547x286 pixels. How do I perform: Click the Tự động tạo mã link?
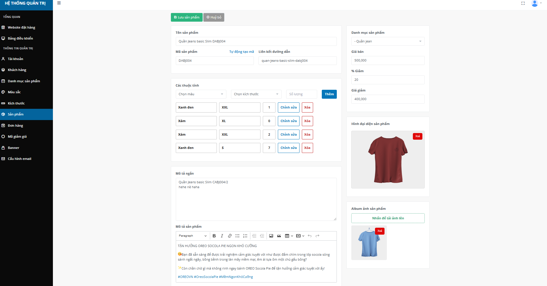tap(241, 52)
